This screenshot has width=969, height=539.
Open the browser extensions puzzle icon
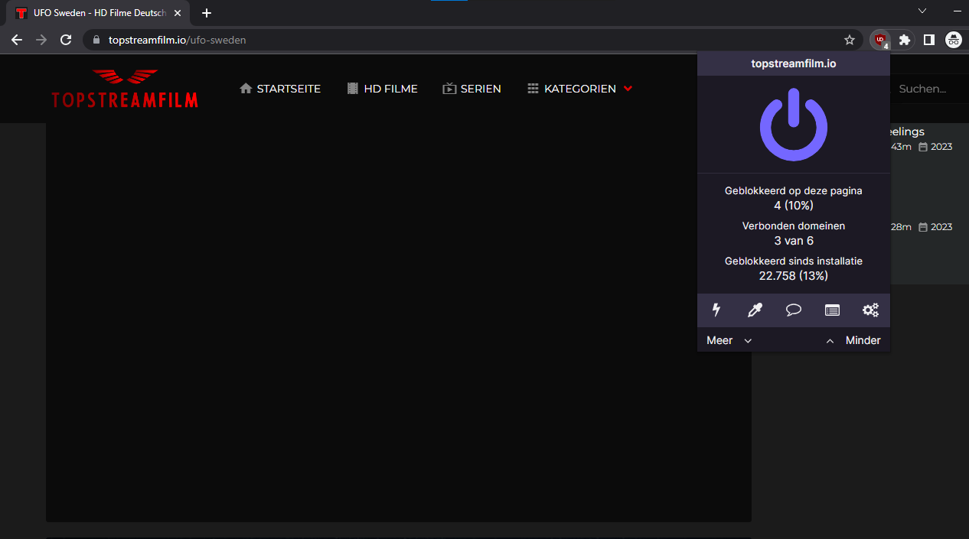point(905,40)
